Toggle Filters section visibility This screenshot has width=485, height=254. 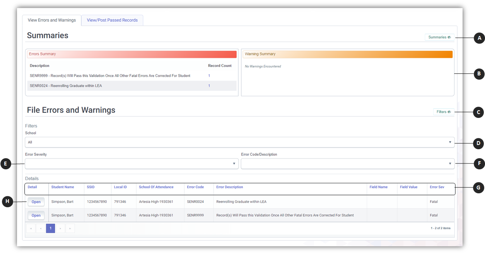[443, 112]
